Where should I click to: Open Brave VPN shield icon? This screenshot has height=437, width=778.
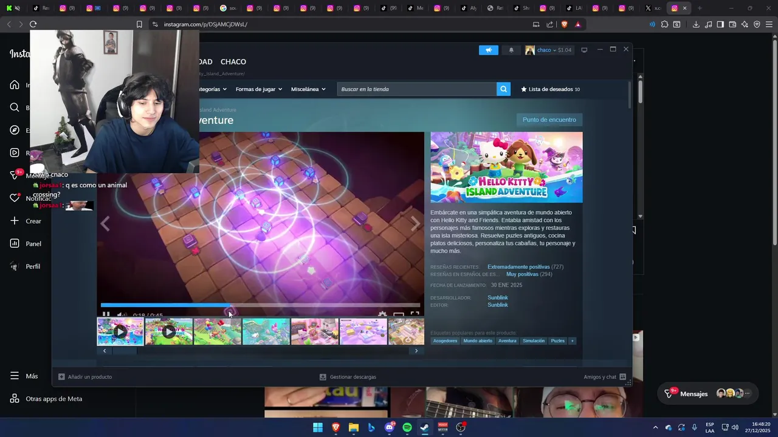click(757, 24)
